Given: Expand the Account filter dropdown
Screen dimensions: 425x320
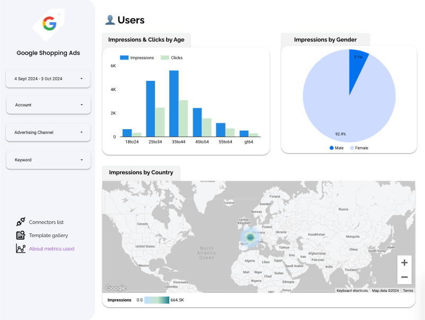Looking at the screenshot, I should click(48, 105).
